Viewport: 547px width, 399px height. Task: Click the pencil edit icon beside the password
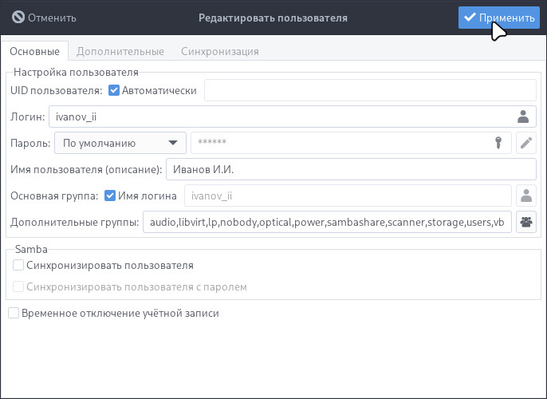526,143
